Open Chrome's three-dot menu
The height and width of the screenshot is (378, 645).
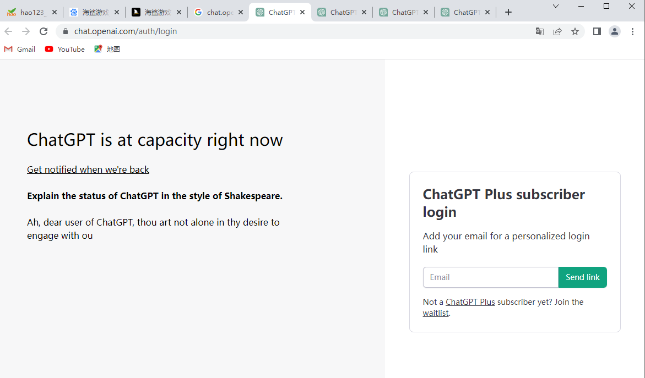(633, 31)
